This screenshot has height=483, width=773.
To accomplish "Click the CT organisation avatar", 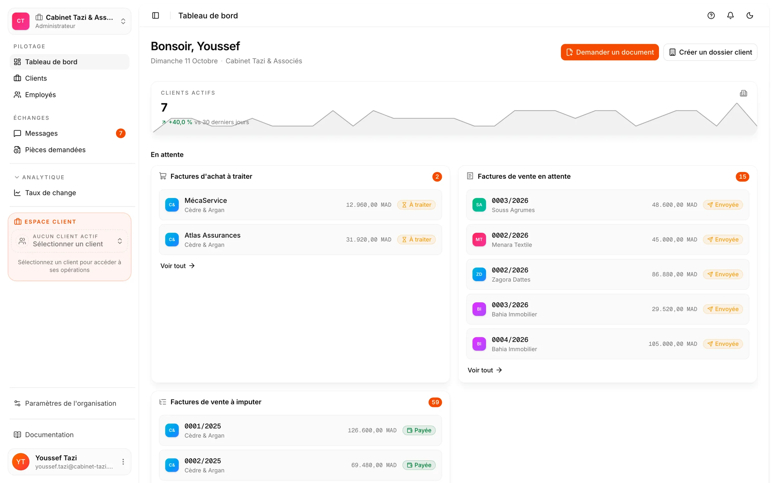I will coord(21,21).
